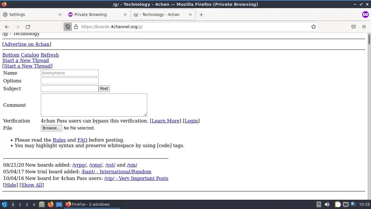Screen dimensions: 371x209
Task: Close the Settings tab
Action: point(60,15)
